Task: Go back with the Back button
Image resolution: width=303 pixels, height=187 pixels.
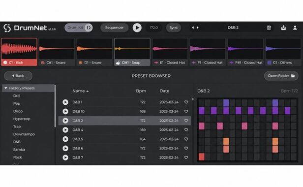Action: (x=18, y=76)
